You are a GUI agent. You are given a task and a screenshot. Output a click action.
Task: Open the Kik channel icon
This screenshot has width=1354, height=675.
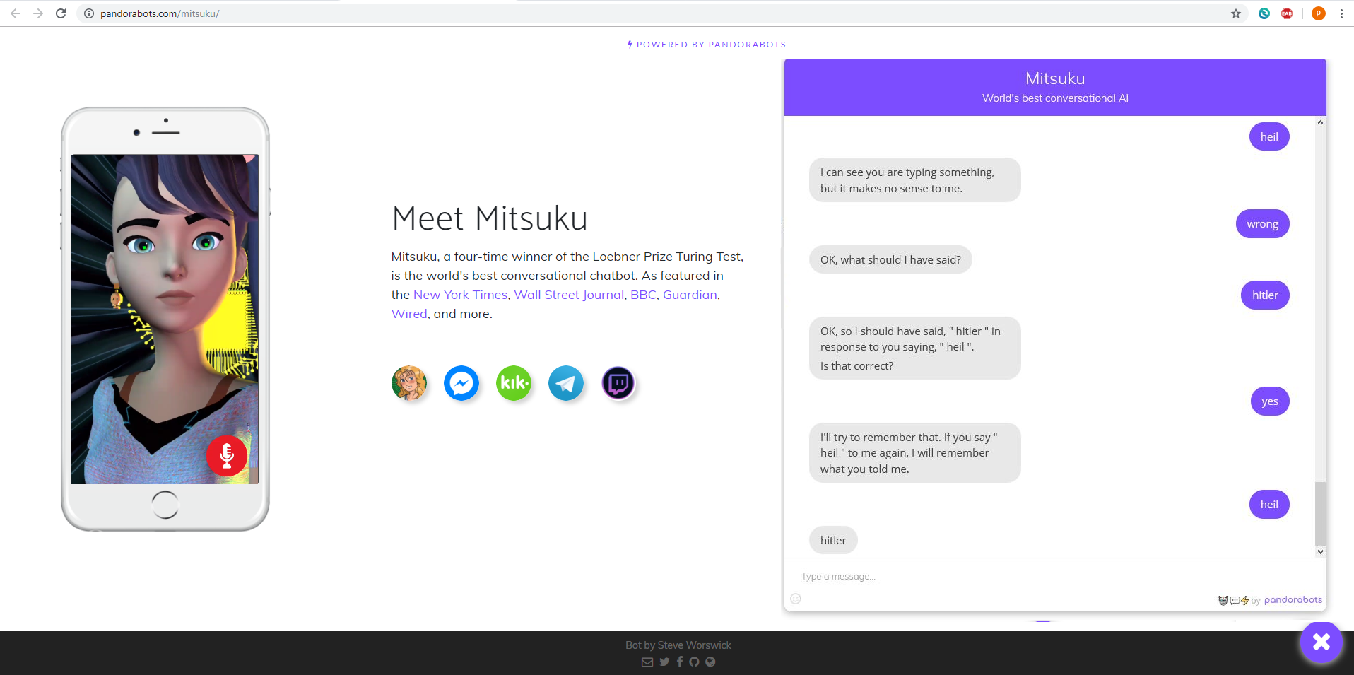point(514,383)
